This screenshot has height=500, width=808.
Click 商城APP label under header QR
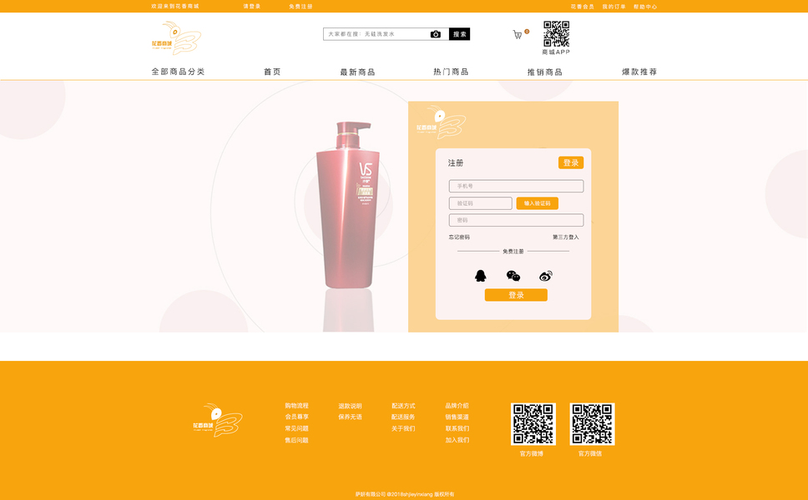[556, 52]
